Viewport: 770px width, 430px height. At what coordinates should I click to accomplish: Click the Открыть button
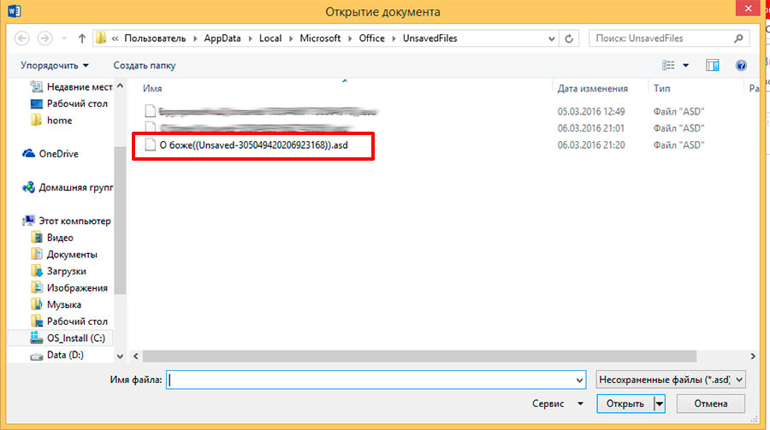pyautogui.click(x=625, y=403)
